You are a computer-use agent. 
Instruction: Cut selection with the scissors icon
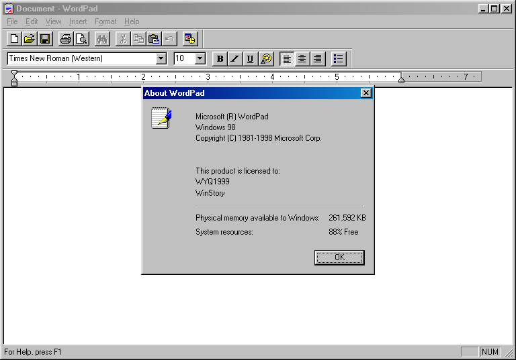pyautogui.click(x=123, y=39)
